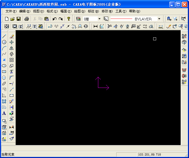
Task: Create a new drawing file
Action: point(7,19)
